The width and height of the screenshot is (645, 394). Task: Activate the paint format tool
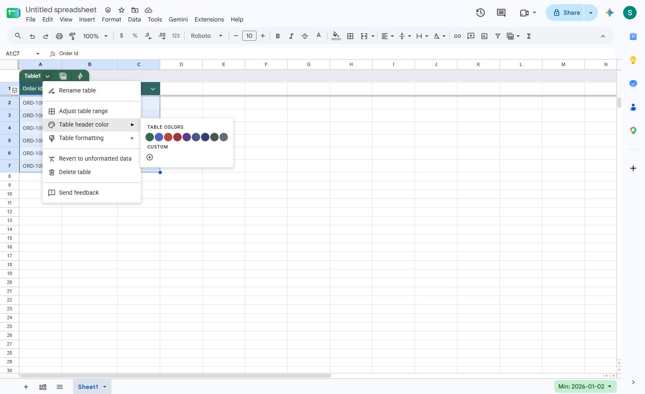point(72,36)
